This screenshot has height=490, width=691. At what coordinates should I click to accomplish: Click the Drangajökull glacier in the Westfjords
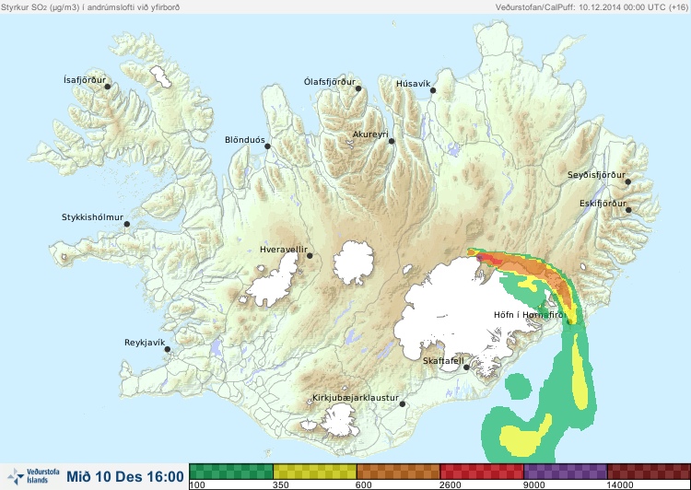point(160,76)
